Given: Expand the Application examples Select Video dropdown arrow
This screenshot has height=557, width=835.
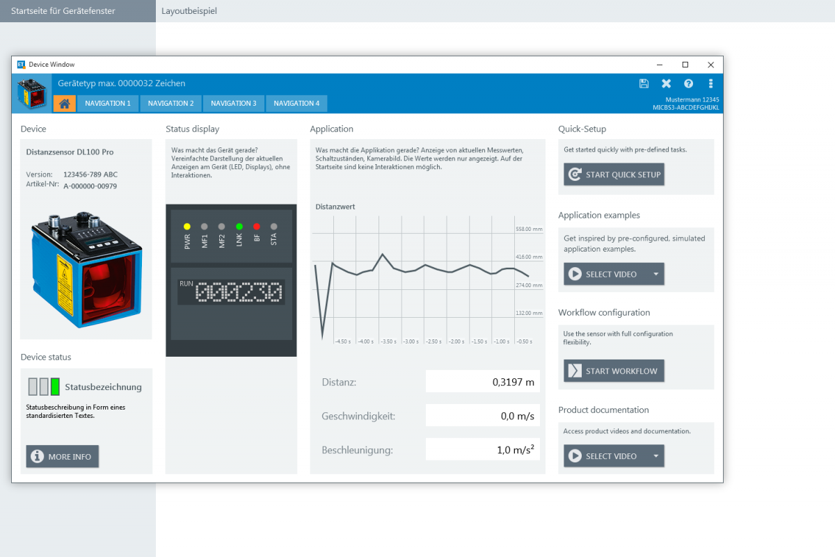Looking at the screenshot, I should pyautogui.click(x=655, y=274).
